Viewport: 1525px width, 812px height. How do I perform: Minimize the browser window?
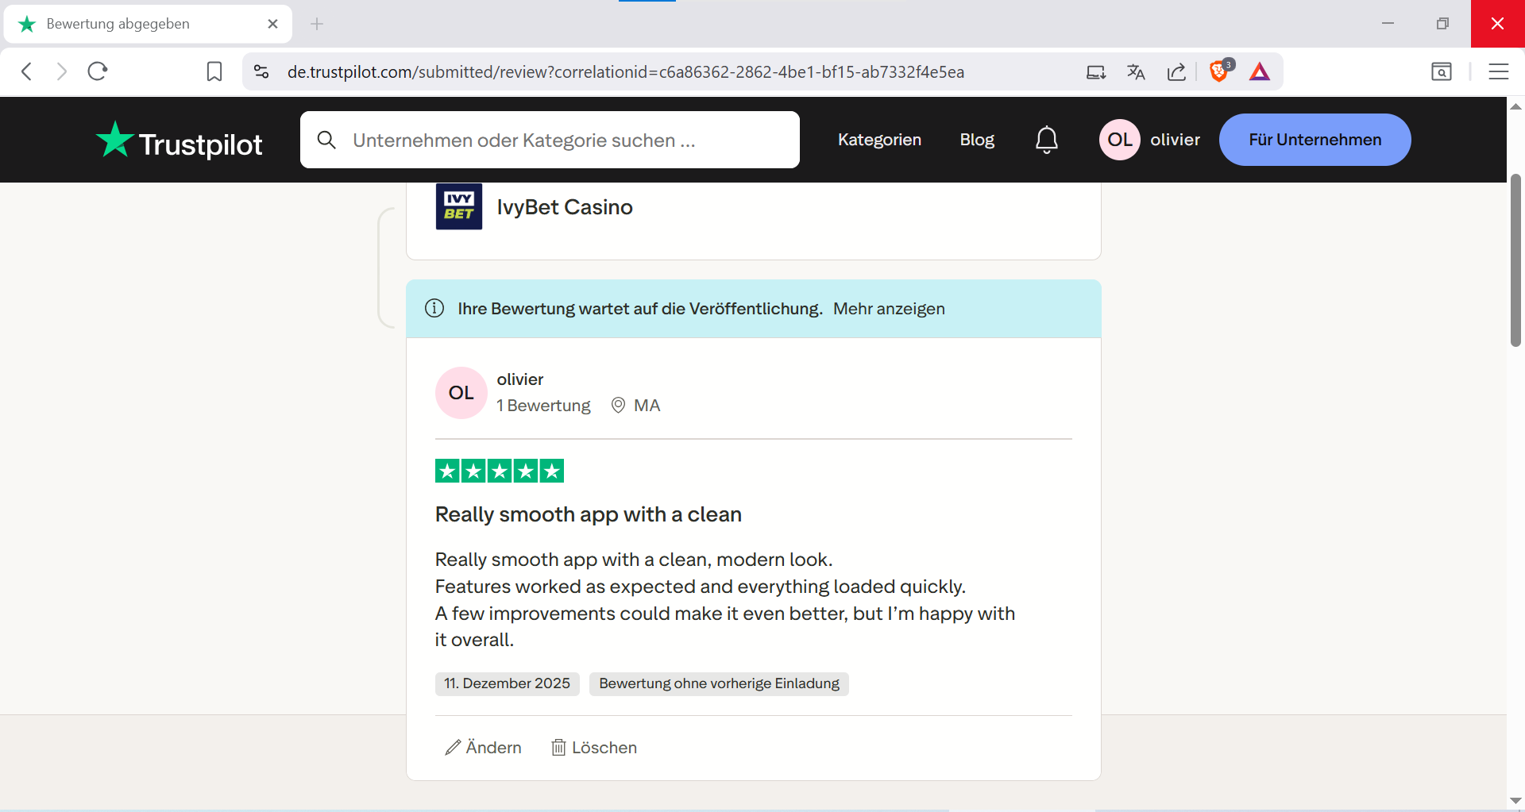tap(1388, 24)
